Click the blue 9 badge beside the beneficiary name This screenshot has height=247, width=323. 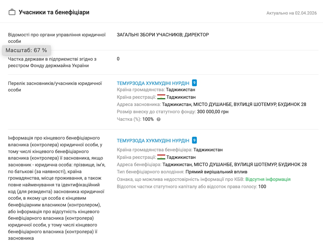(x=194, y=140)
